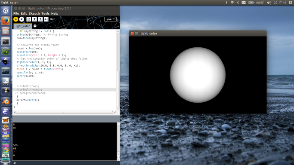Open the green Py application in the launcher
Viewport: 294px width, 165px height.
pos(6,51)
